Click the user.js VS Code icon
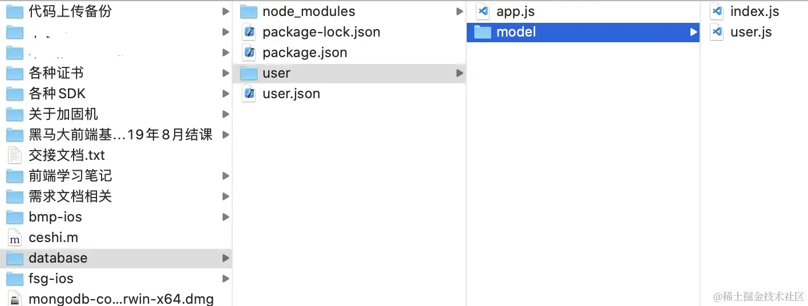808x306 pixels. click(x=717, y=32)
